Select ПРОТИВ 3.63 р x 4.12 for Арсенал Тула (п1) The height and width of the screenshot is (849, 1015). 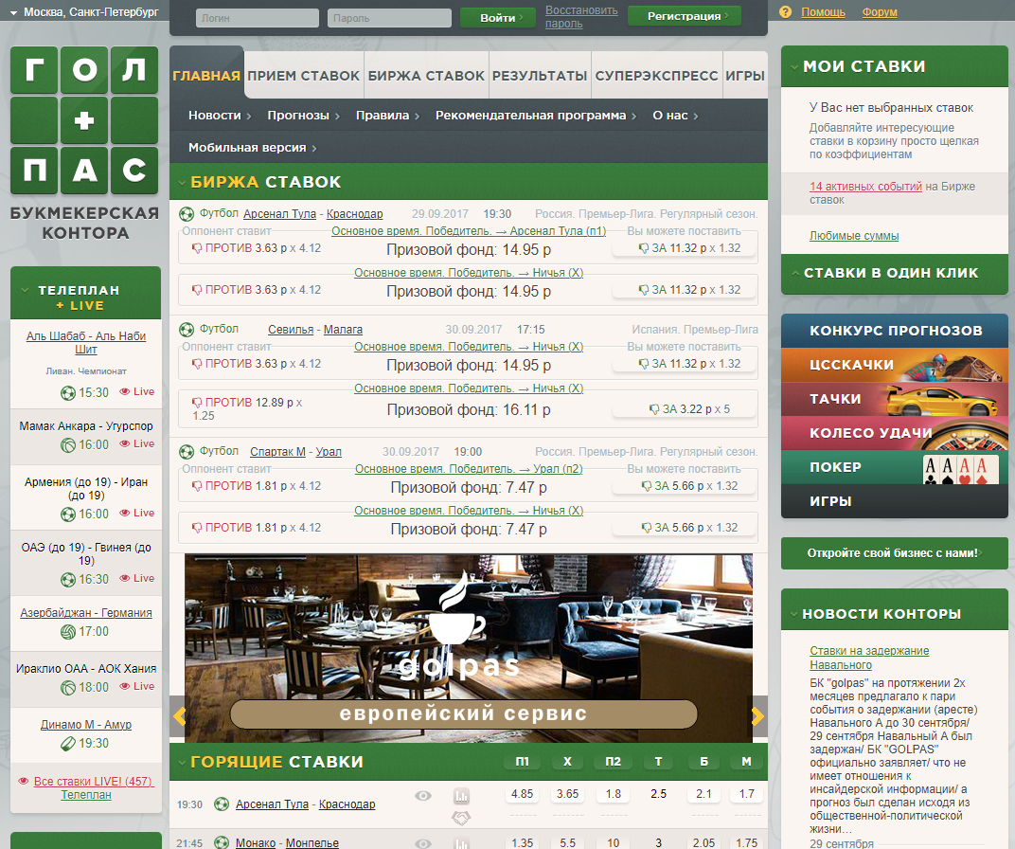click(x=257, y=248)
